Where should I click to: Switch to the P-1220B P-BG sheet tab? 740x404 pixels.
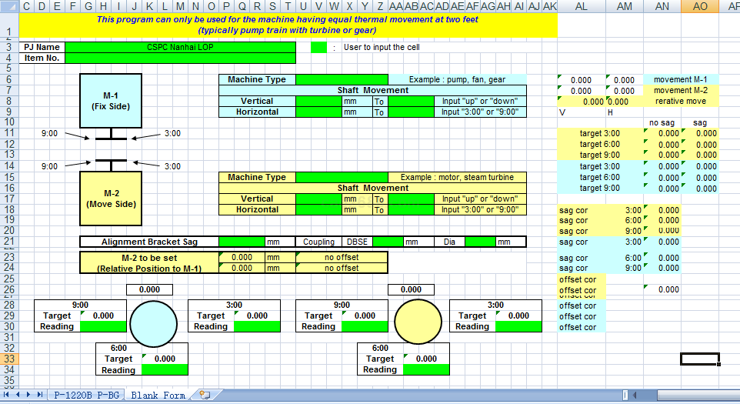(x=86, y=395)
